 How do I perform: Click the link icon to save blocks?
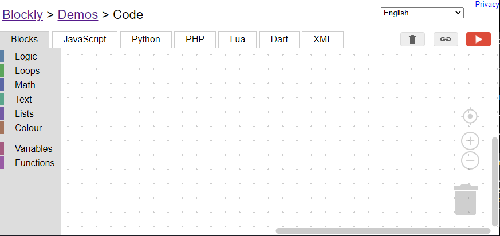446,39
